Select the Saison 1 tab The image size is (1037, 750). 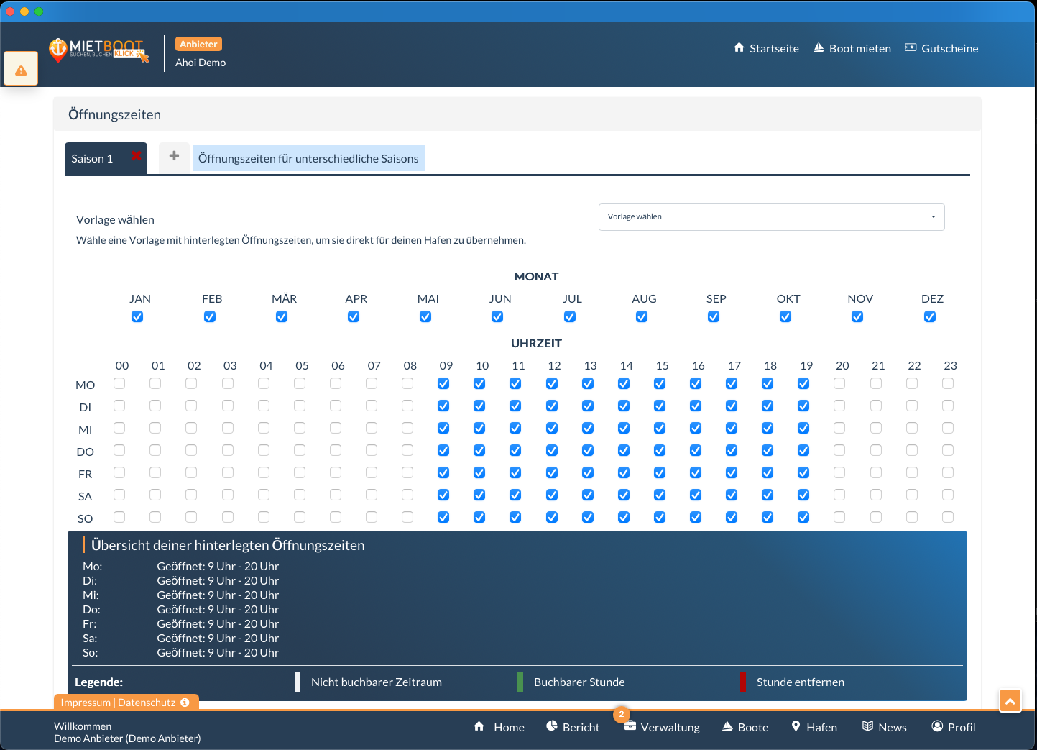(x=93, y=159)
